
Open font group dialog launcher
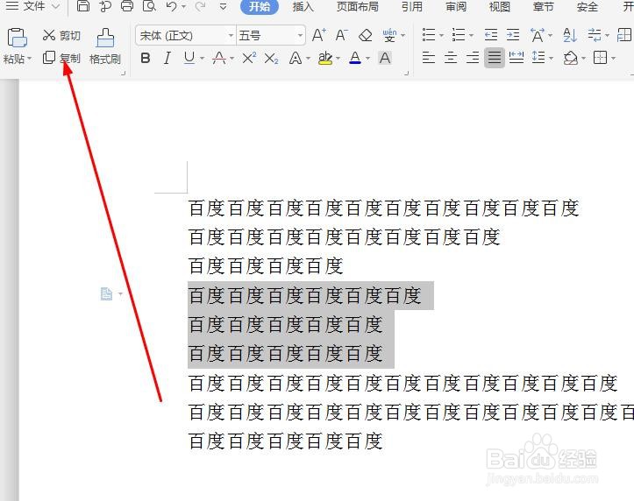[x=406, y=74]
